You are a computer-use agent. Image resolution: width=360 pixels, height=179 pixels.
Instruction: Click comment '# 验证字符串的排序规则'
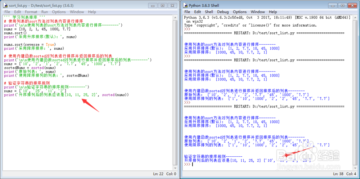tap(27, 83)
